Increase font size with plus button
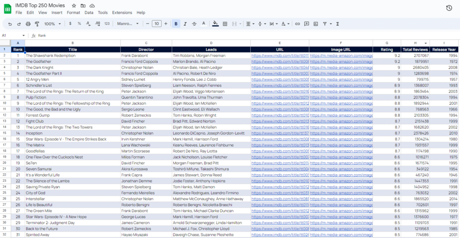 [x=166, y=24]
